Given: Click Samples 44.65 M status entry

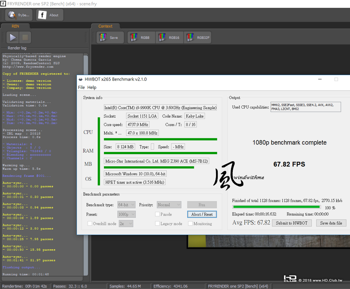Looking at the screenshot, I should (x=125, y=286).
